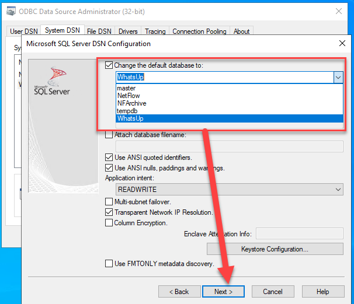Viewport: 354px width, 304px height.
Task: Select master from database list
Action: pos(230,88)
